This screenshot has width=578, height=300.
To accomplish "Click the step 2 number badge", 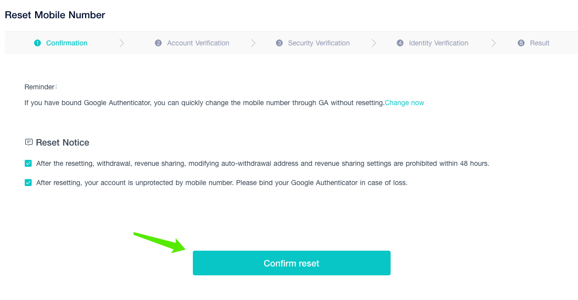I will [x=158, y=43].
